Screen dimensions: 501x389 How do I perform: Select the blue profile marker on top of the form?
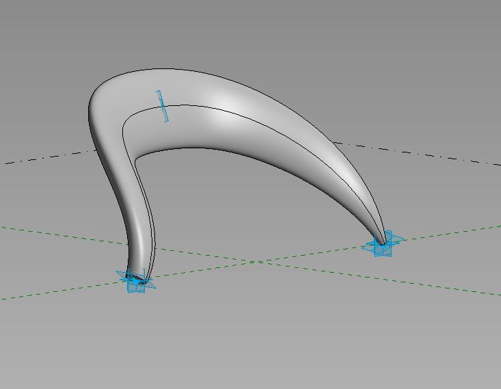(162, 106)
